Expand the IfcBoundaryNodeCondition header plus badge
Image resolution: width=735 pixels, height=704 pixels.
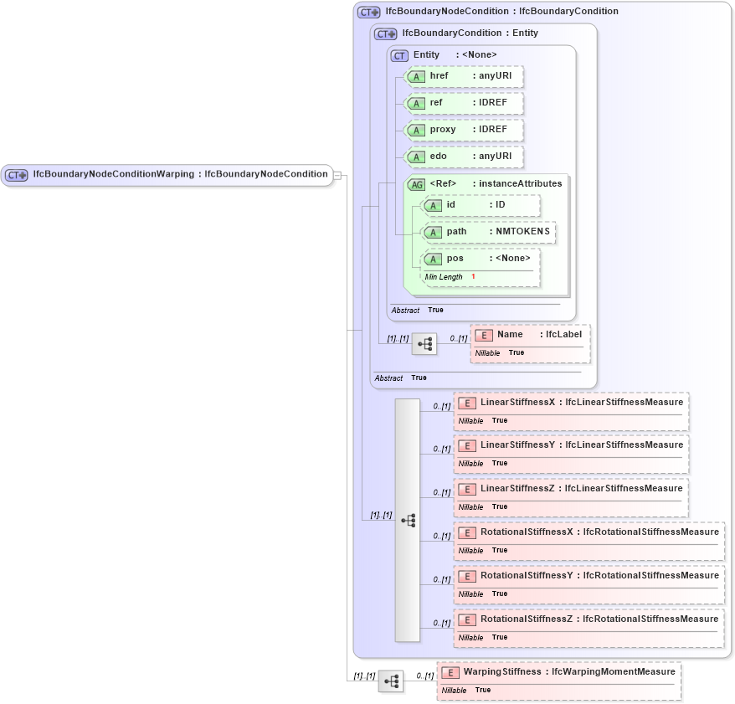pyautogui.click(x=374, y=11)
